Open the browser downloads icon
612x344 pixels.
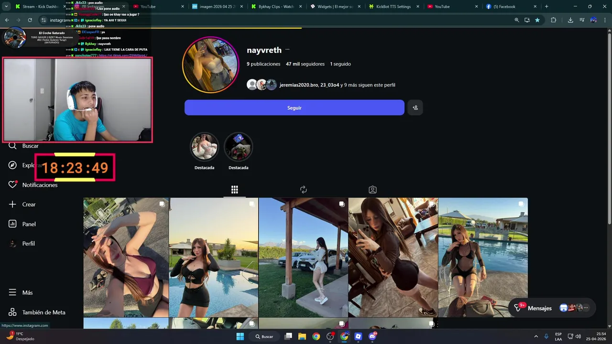[x=570, y=20]
